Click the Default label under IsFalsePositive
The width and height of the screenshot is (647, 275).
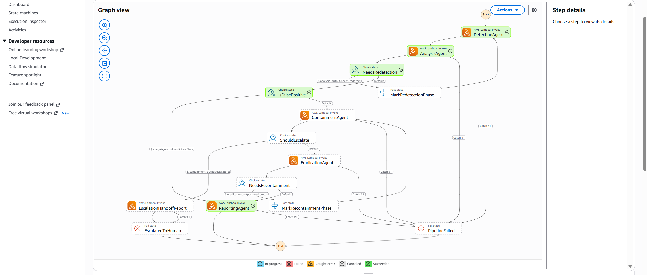click(x=327, y=103)
